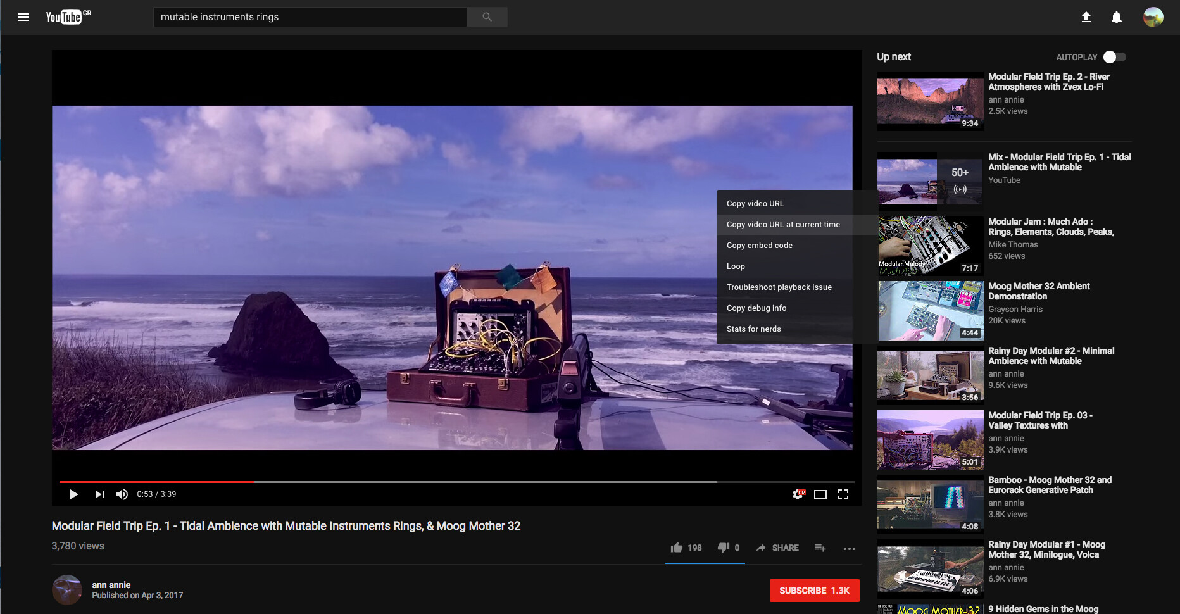This screenshot has height=614, width=1180.
Task: Open Mike Thomas channel name
Action: pyautogui.click(x=1013, y=245)
